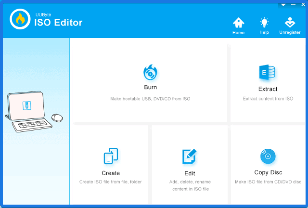Click 'Create ISO file from file, folder' text
This screenshot has width=308, height=208.
[110, 182]
